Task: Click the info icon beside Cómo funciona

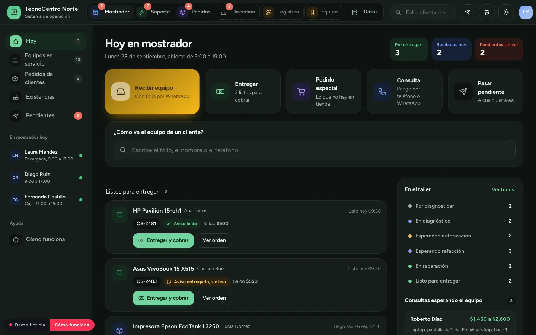Action: pos(16,240)
